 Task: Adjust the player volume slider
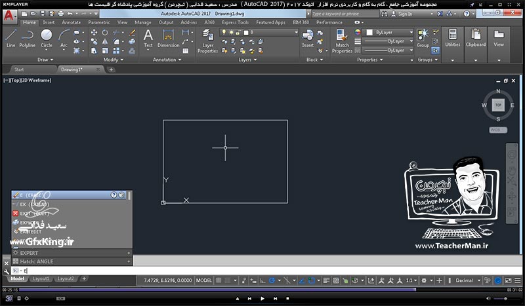point(505,298)
